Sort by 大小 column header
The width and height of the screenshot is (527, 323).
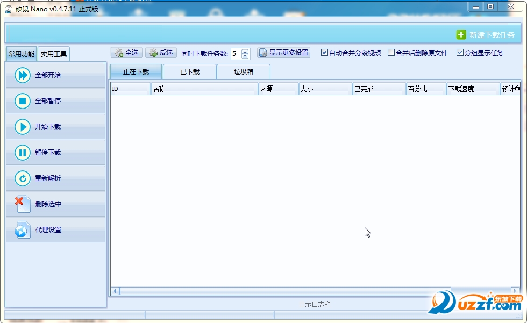[325, 89]
